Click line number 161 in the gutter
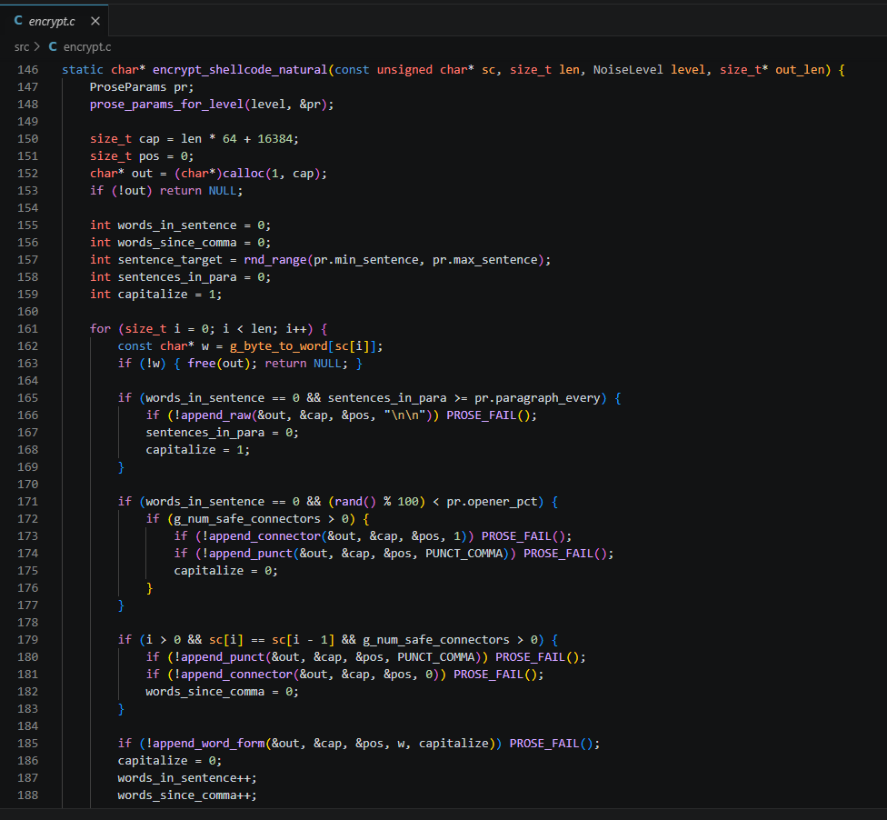This screenshot has width=887, height=820. [x=27, y=329]
